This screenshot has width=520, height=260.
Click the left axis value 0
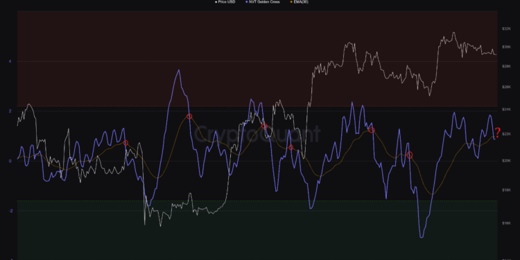coord(10,161)
